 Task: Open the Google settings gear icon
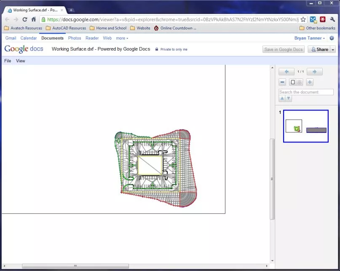coord(332,38)
